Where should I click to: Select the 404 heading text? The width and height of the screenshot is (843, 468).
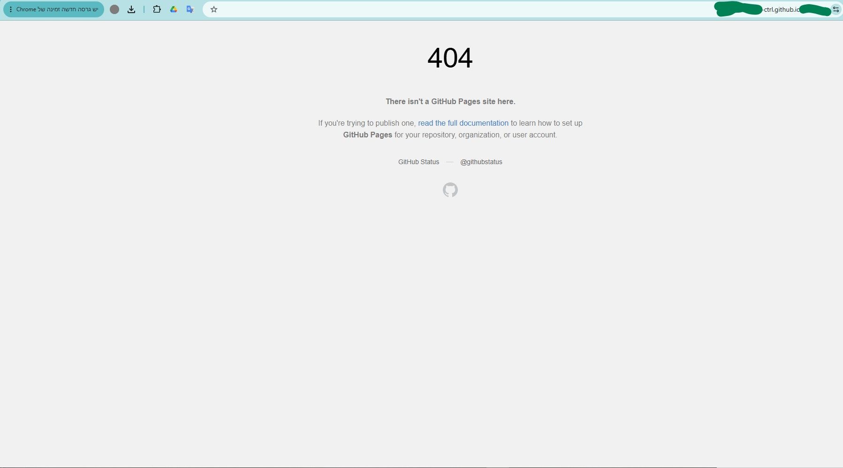450,58
